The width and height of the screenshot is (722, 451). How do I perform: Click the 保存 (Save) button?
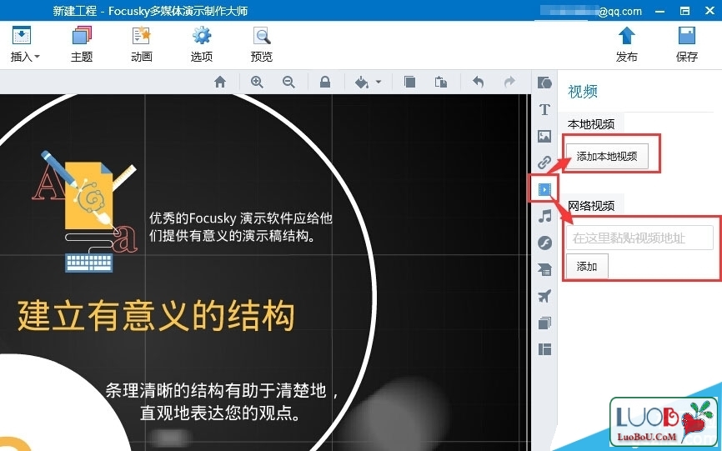[x=686, y=44]
